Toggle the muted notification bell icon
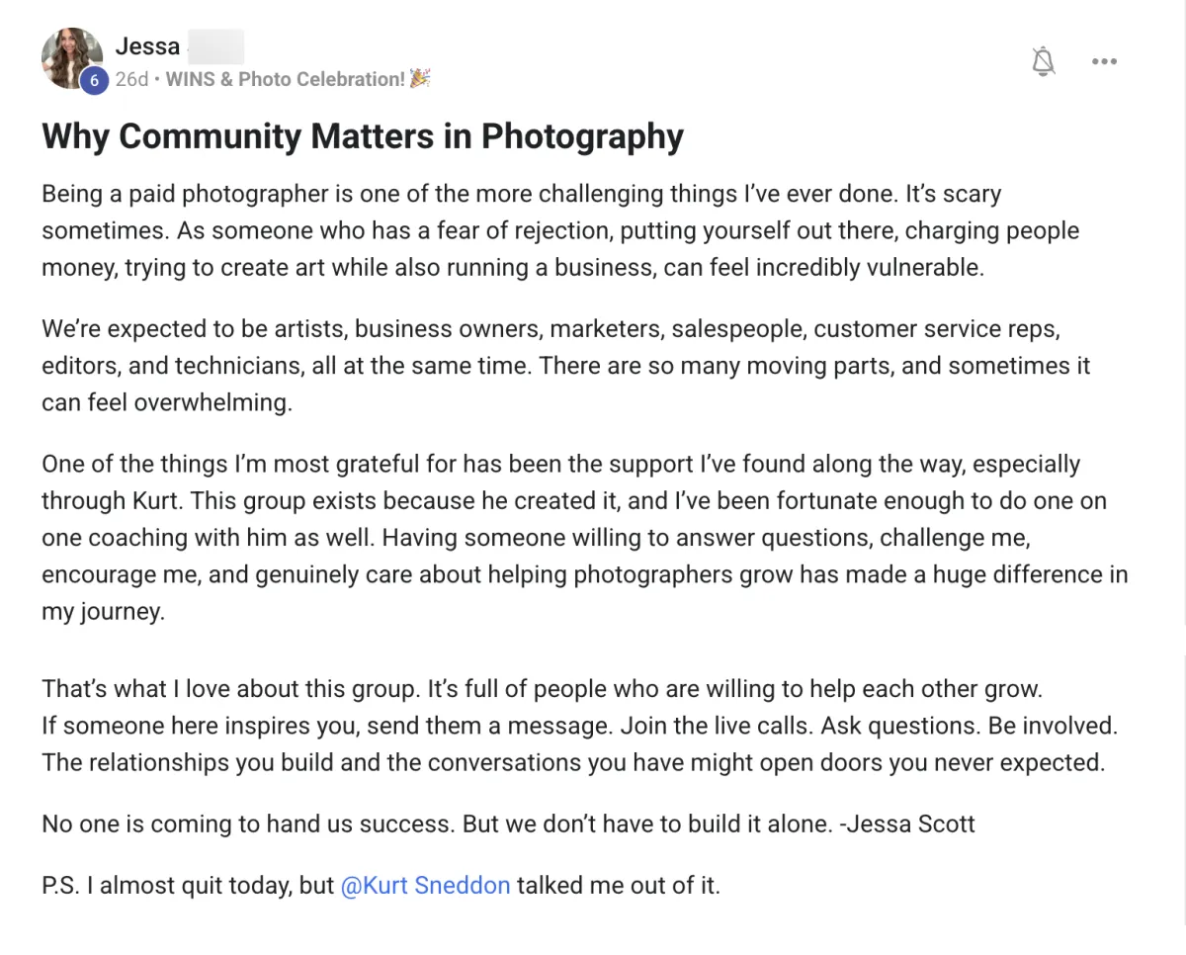 tap(1043, 61)
